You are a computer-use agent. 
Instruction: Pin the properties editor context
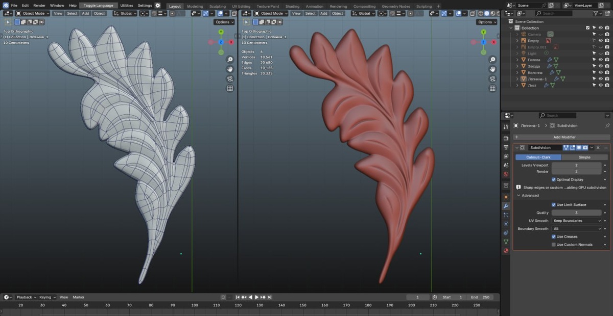607,125
